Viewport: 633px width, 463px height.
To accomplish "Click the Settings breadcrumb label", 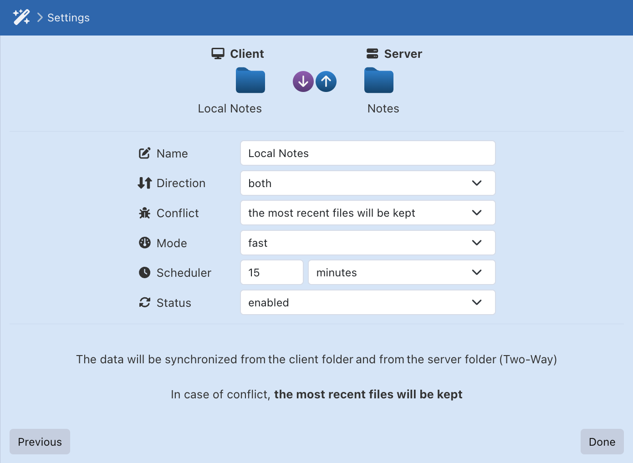I will [x=68, y=17].
